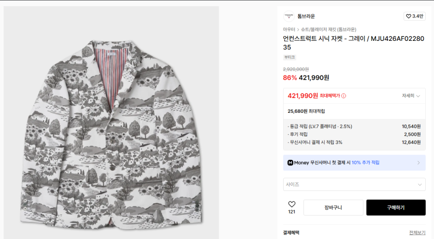Expand the 자세히 price details
This screenshot has height=239, width=434.
(410, 95)
